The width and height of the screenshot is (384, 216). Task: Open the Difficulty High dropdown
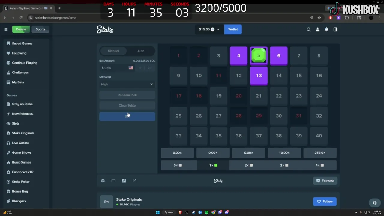click(127, 84)
